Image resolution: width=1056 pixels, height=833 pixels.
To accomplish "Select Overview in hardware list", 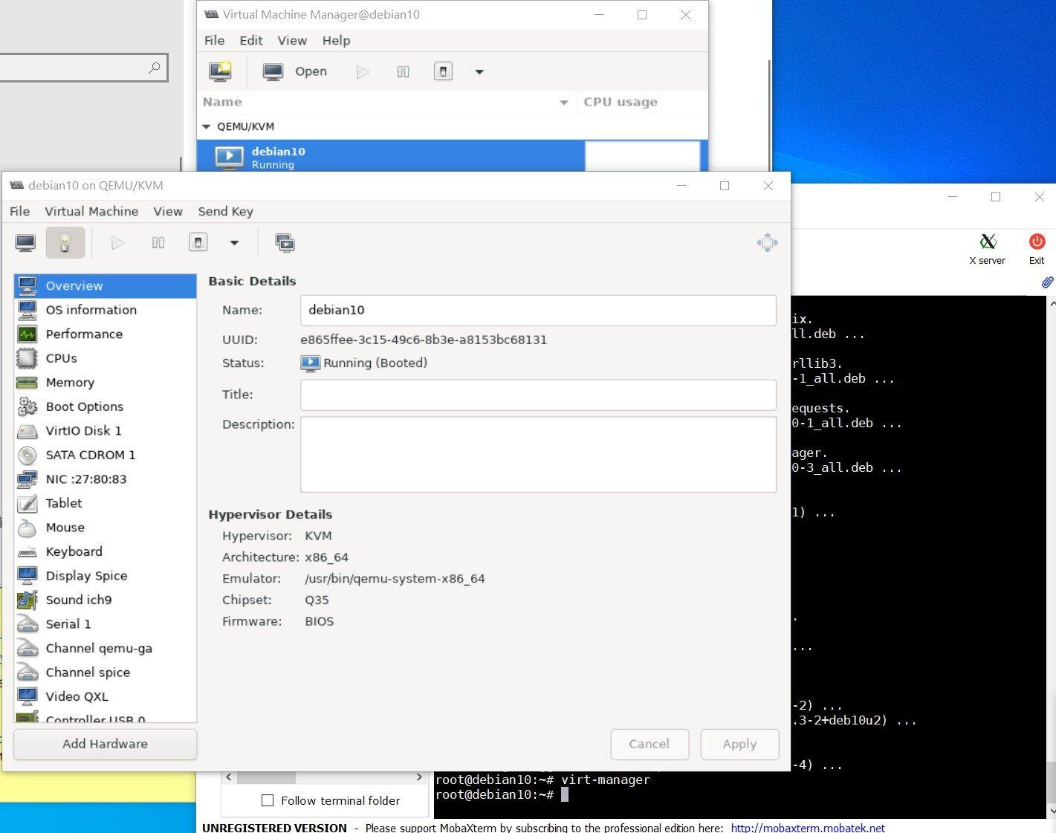I will pyautogui.click(x=105, y=286).
